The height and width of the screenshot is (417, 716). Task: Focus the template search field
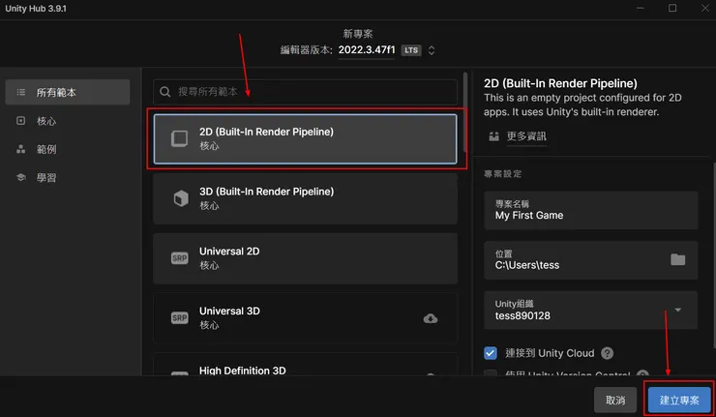pyautogui.click(x=305, y=92)
